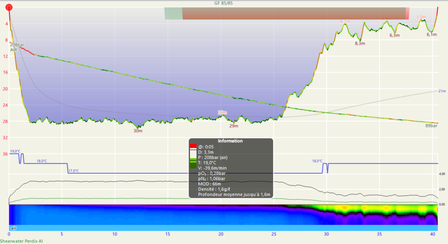Click the AIR gas label near start
Viewport: 448px width, 244px height.
[x=14, y=50]
